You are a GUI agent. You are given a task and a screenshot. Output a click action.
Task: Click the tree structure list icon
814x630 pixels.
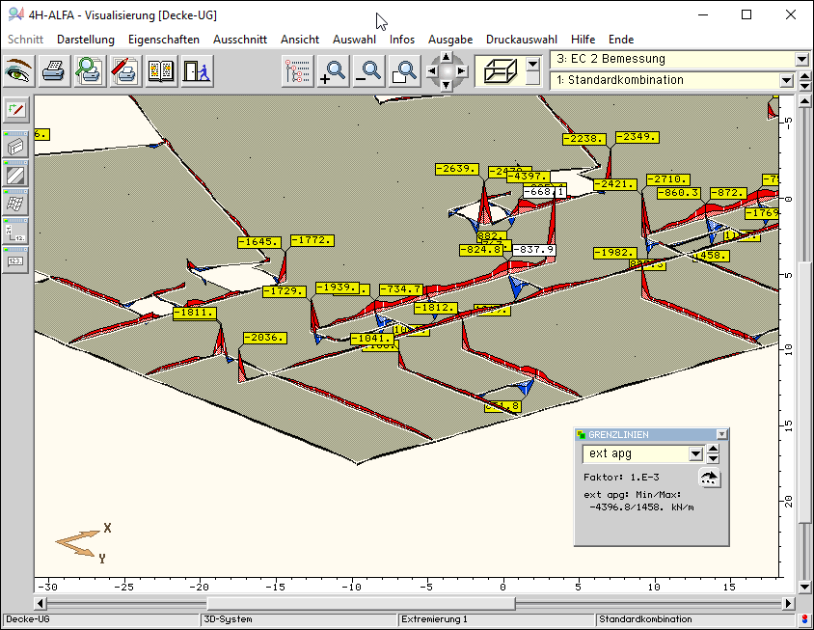pos(298,71)
